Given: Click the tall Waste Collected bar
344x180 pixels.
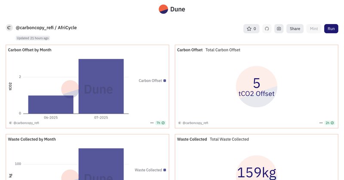Looking at the screenshot, I should 101,164.
